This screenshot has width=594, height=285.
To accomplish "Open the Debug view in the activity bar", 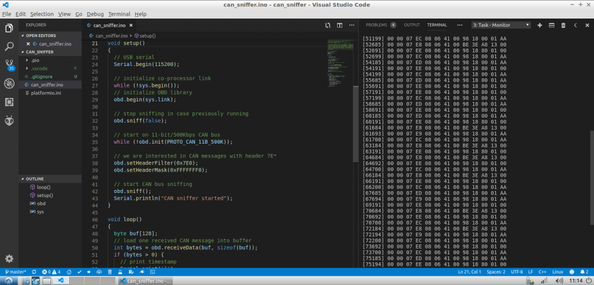I will [9, 83].
